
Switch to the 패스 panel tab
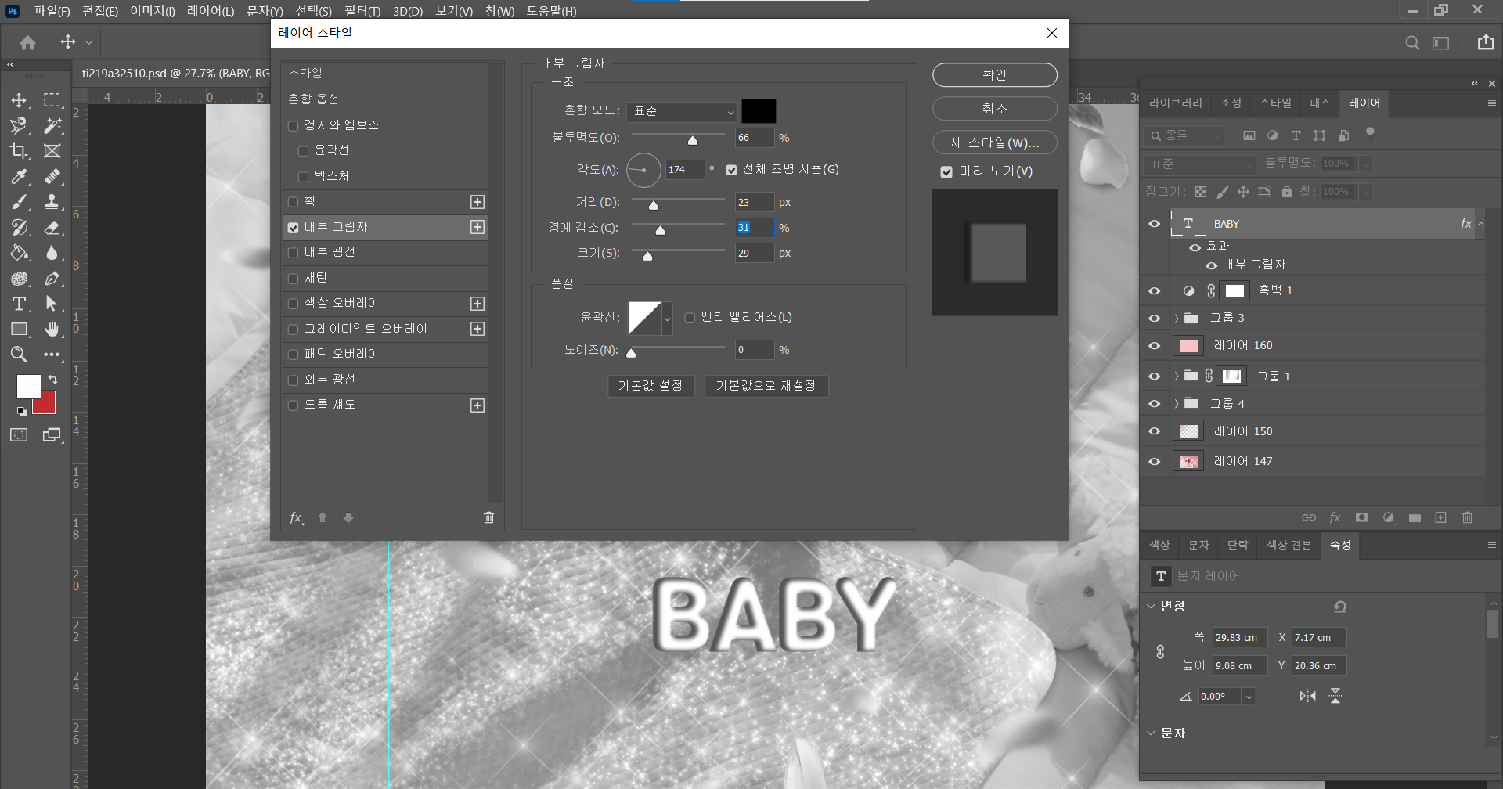click(1320, 103)
